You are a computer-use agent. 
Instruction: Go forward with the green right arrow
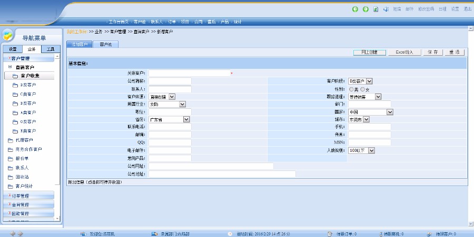click(x=366, y=9)
